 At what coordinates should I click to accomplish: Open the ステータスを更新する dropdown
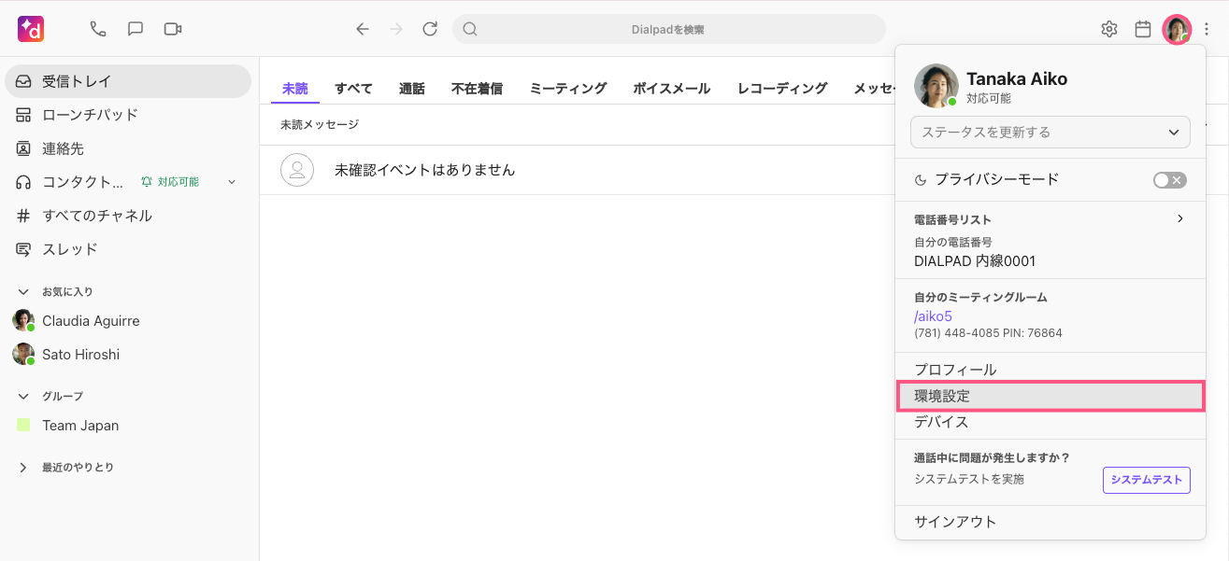tap(1050, 133)
